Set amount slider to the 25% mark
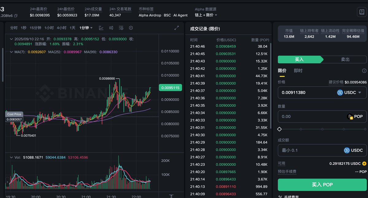Screen dimensions: 368x198 tap(301, 129)
